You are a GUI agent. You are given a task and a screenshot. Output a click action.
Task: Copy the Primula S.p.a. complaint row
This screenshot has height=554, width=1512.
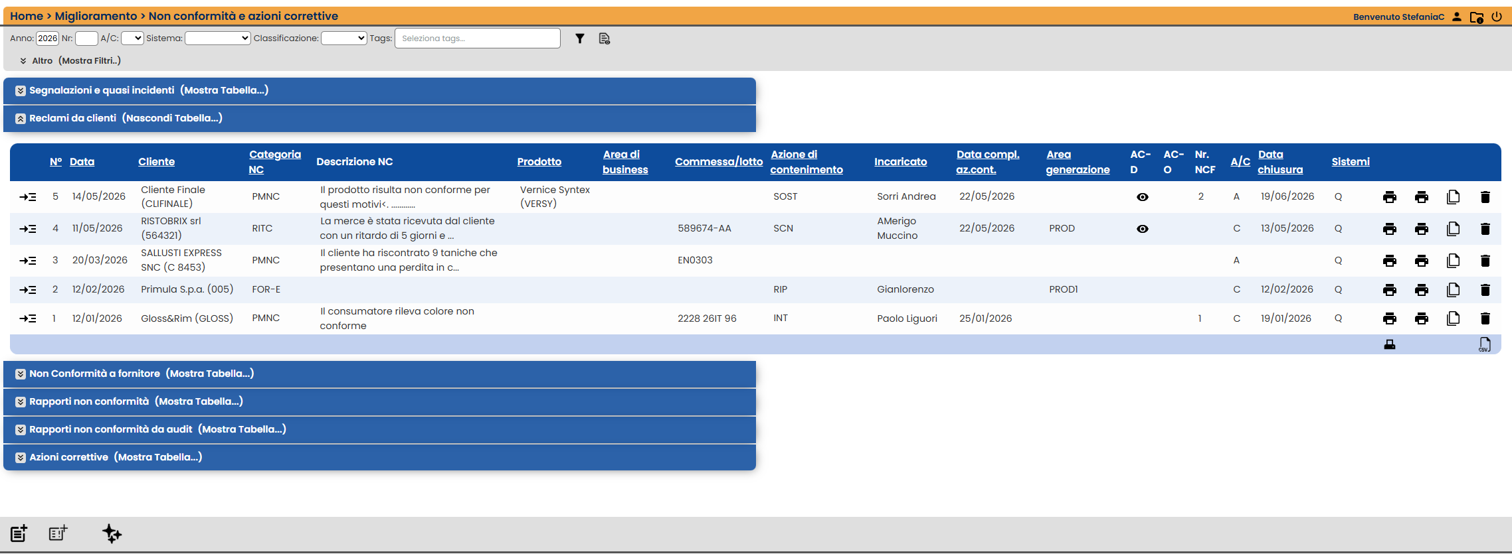point(1454,290)
